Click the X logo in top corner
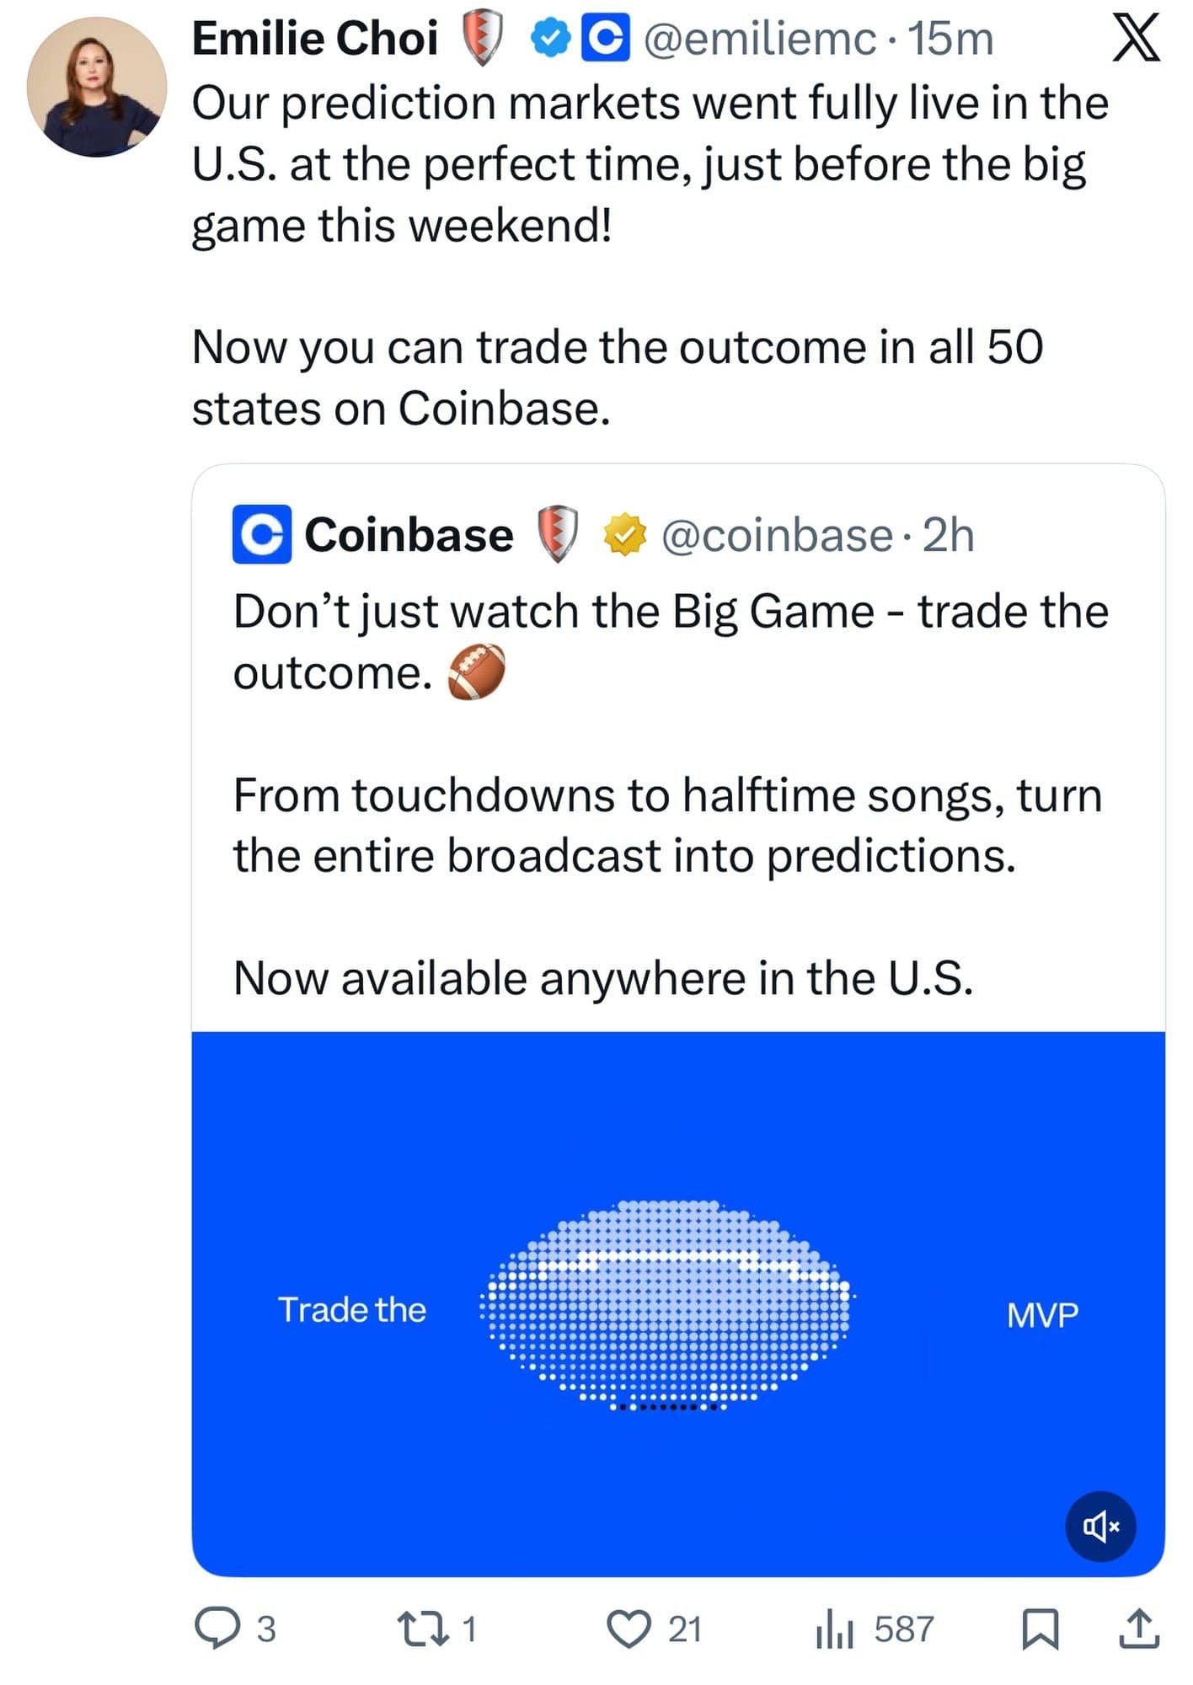The image size is (1193, 1685). (x=1136, y=40)
